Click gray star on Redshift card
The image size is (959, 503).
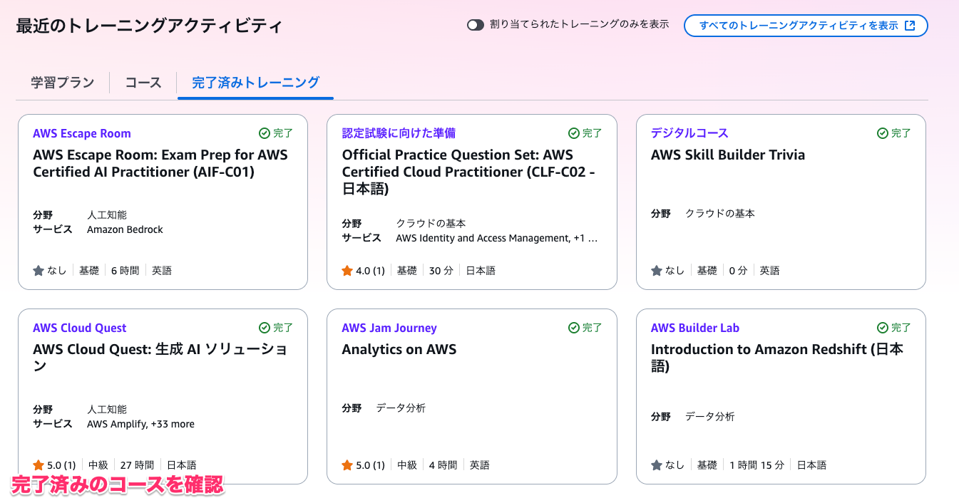click(x=657, y=465)
